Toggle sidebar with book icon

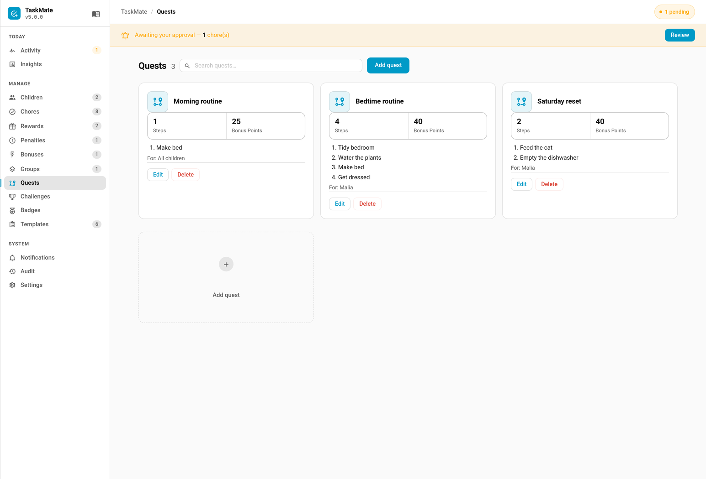pos(96,14)
